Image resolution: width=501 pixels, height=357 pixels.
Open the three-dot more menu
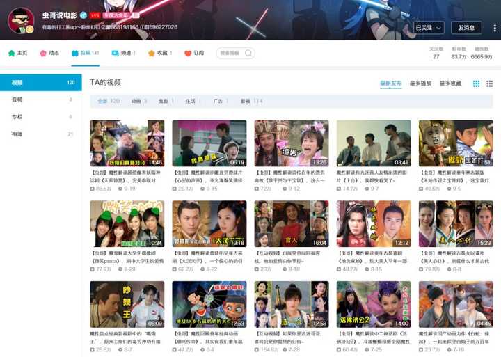[495, 28]
